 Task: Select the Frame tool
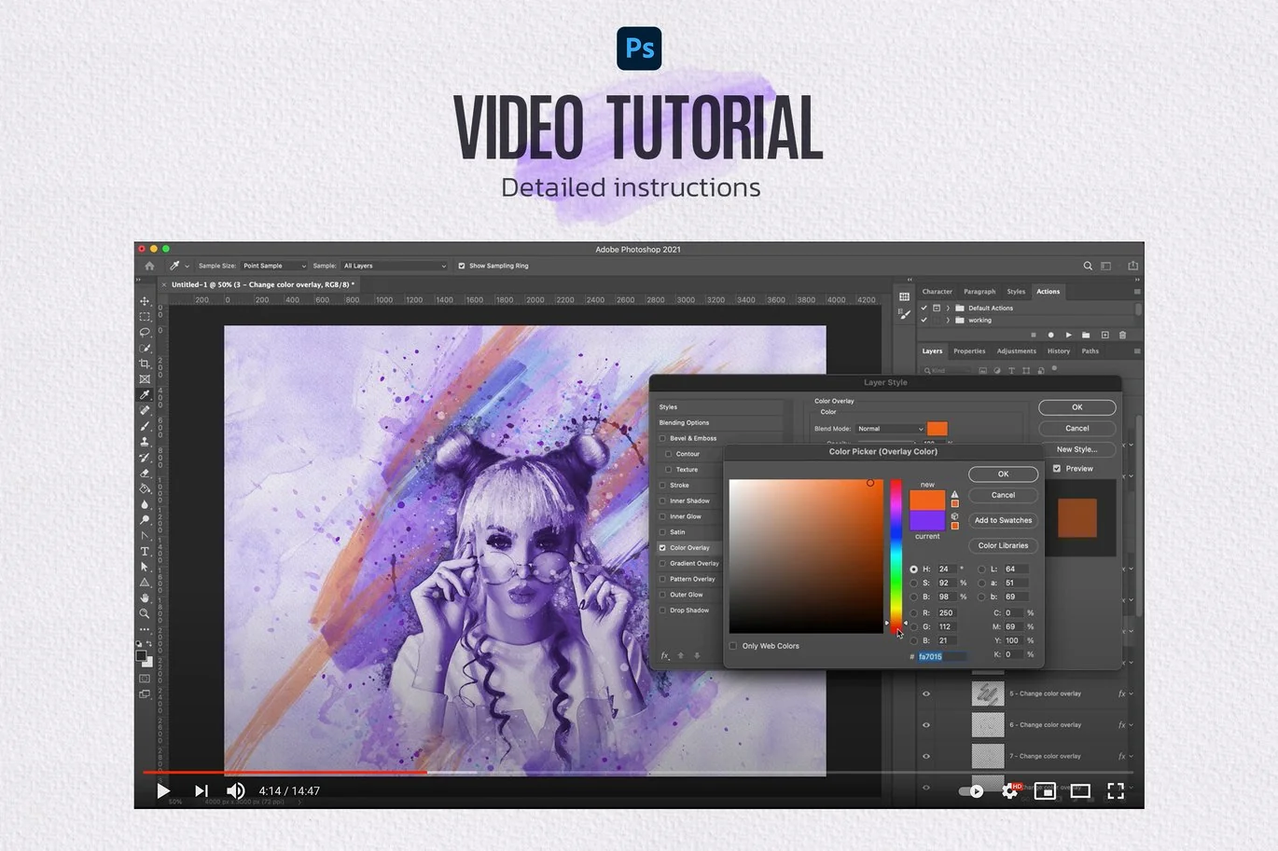point(145,379)
